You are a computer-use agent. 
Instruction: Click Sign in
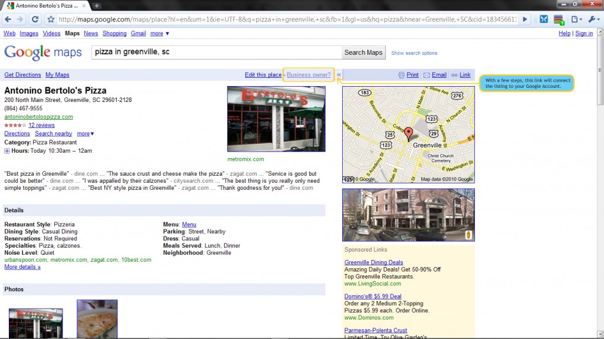click(584, 34)
